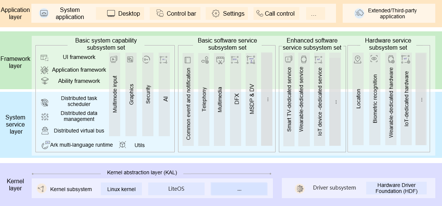Click the Utils cube icon

click(122, 145)
